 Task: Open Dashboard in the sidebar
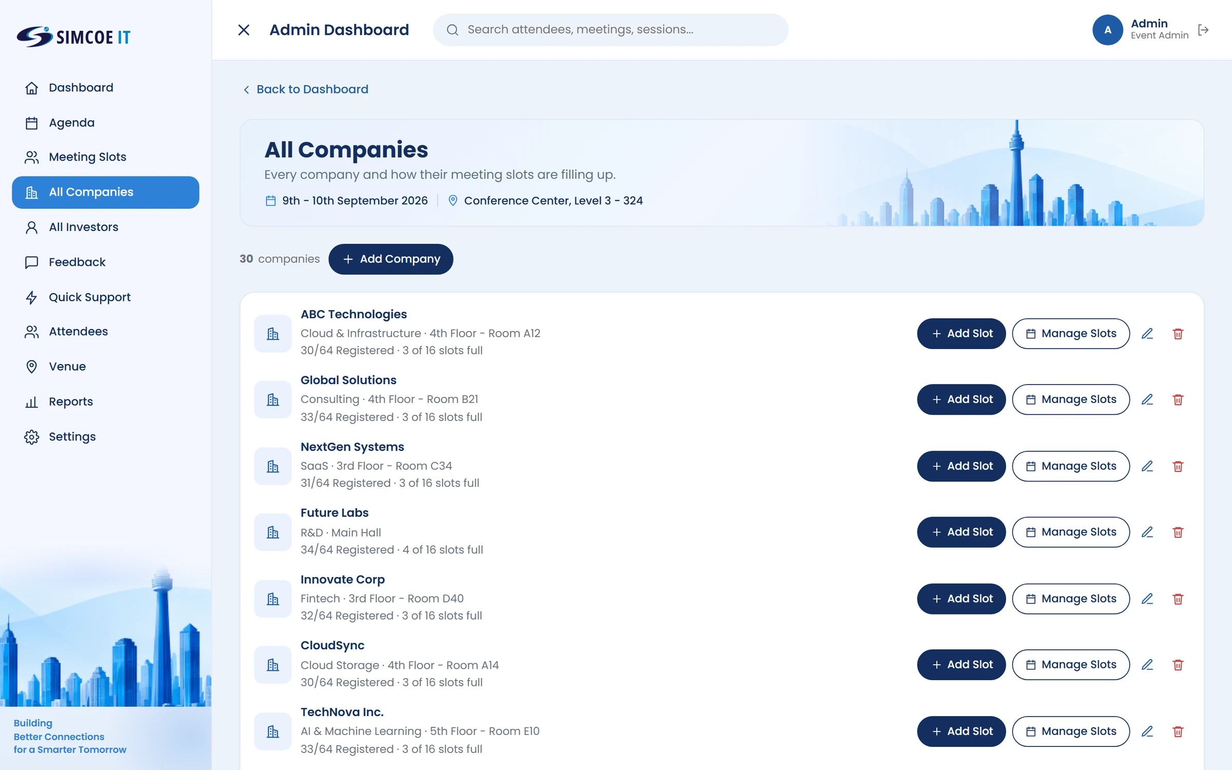105,88
